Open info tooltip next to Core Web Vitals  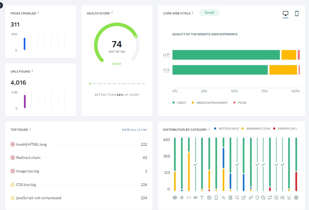point(193,13)
